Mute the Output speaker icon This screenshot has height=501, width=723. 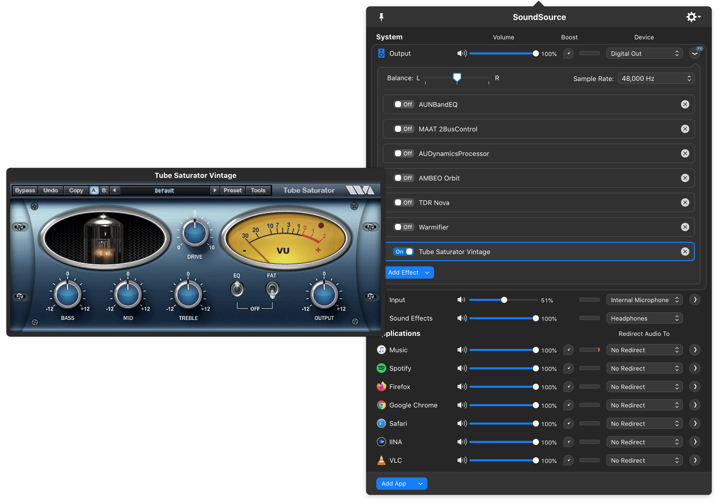point(462,53)
